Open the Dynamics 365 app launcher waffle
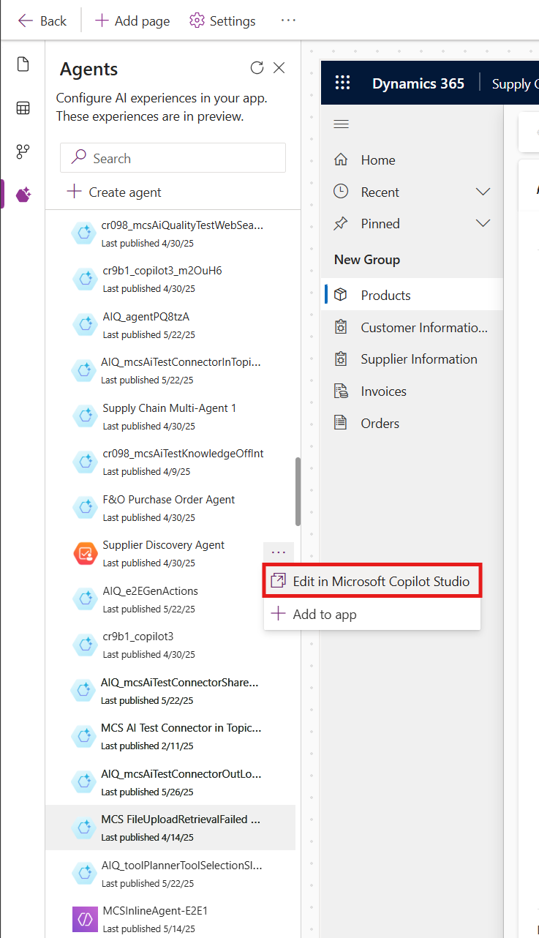 (x=342, y=83)
